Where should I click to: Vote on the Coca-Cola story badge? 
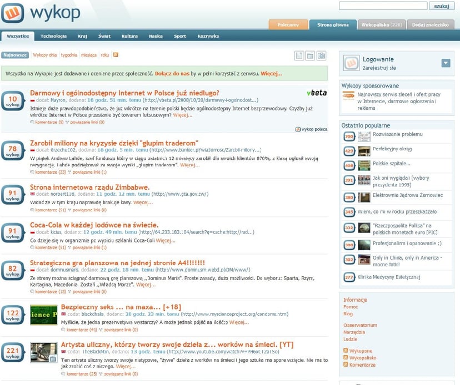click(x=13, y=233)
